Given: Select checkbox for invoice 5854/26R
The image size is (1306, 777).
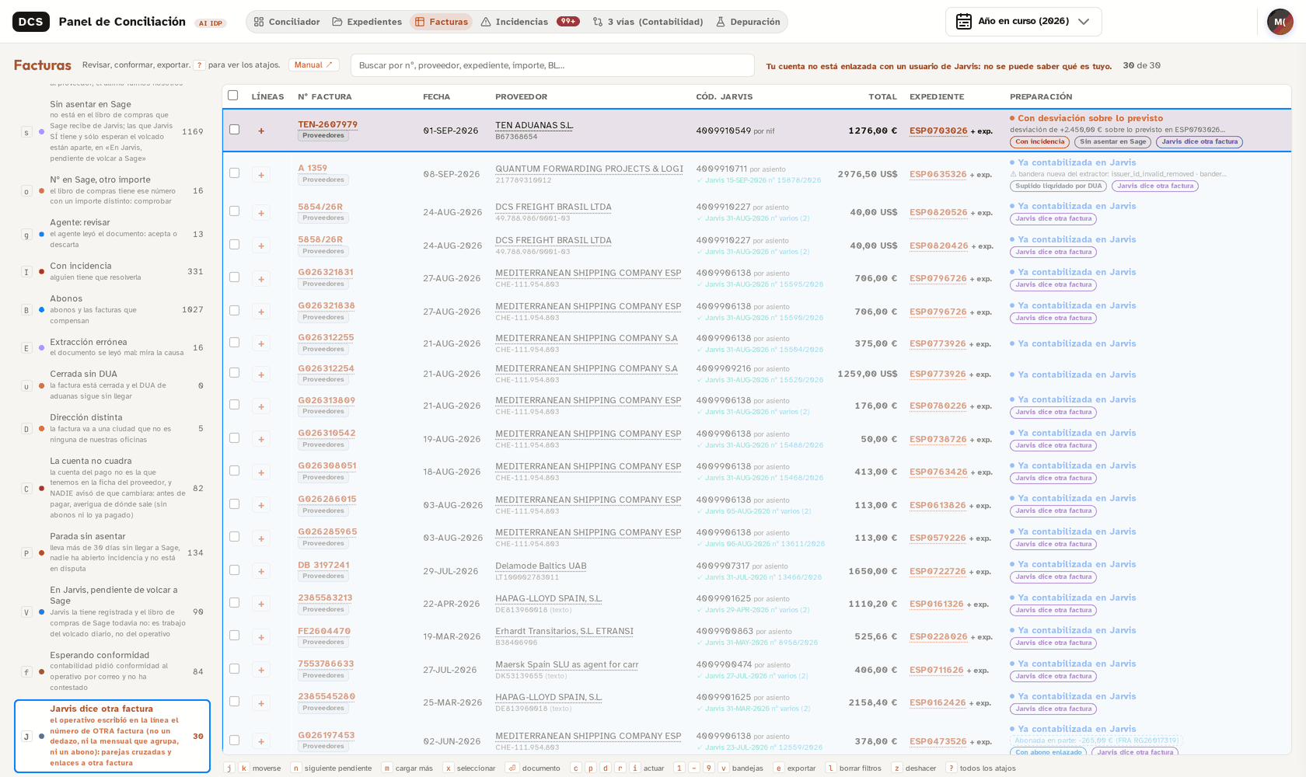Looking at the screenshot, I should [x=234, y=211].
